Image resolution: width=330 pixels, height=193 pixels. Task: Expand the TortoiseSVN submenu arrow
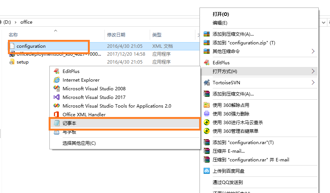(x=313, y=82)
